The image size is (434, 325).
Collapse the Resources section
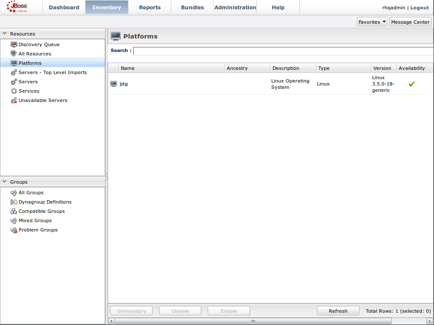(5, 33)
